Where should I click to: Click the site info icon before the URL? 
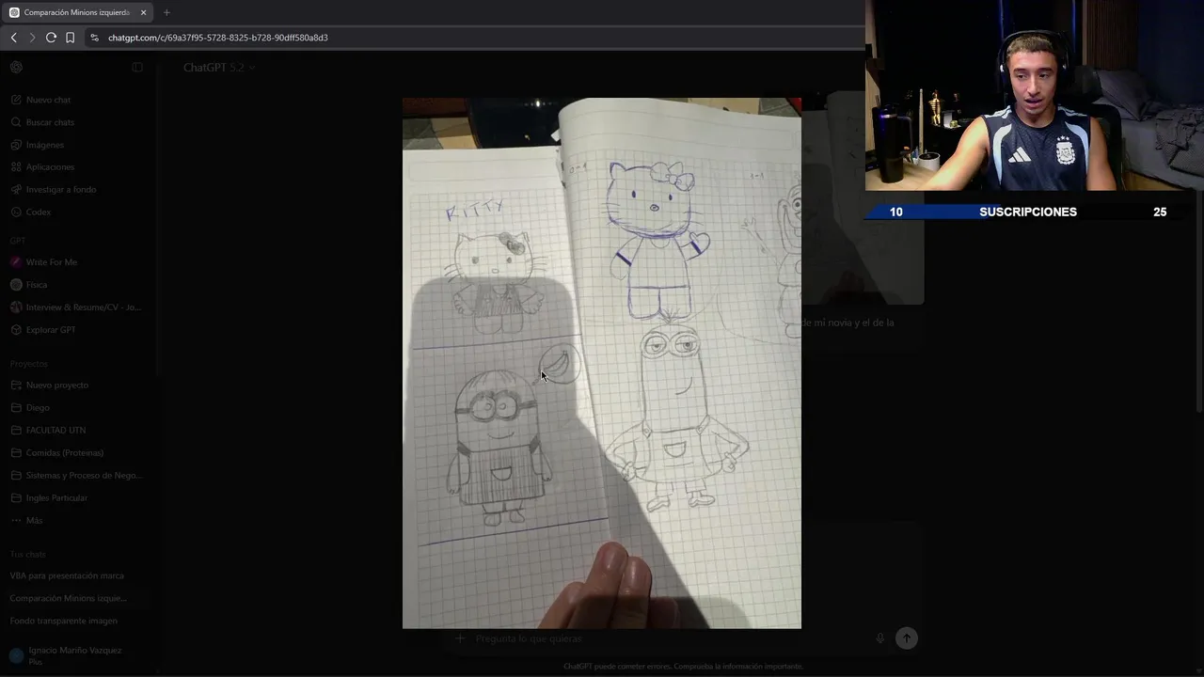coord(94,38)
